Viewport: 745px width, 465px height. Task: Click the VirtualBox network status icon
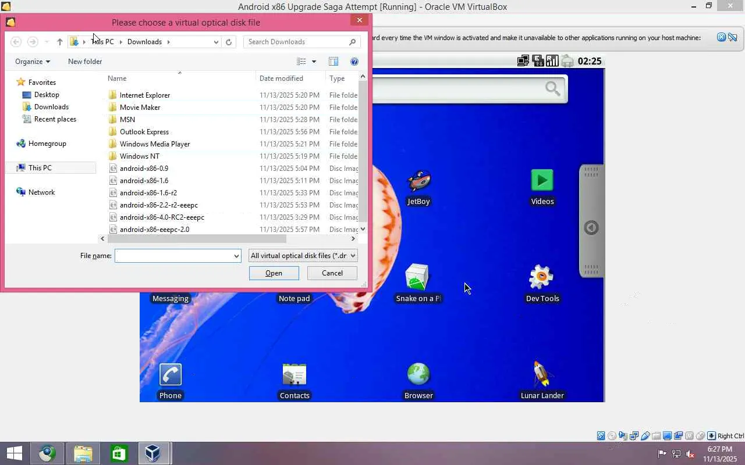tap(634, 436)
